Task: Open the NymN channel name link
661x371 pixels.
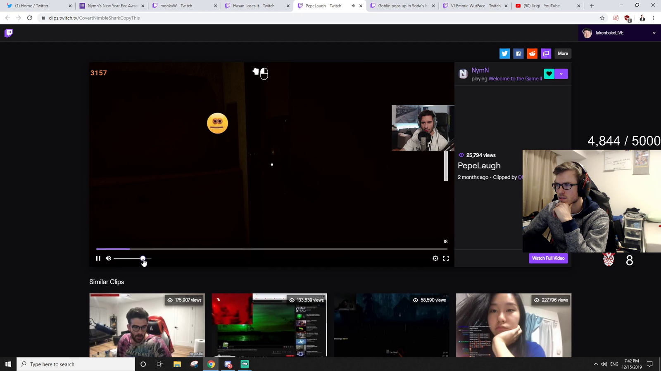Action: pyautogui.click(x=480, y=70)
